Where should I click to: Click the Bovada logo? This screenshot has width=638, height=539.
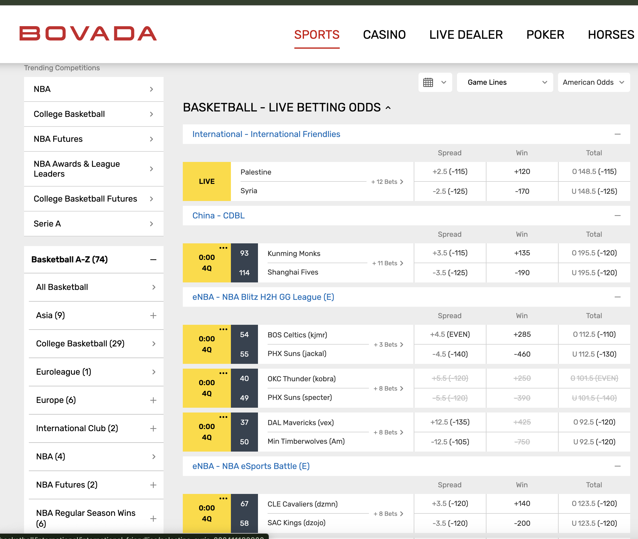(88, 33)
